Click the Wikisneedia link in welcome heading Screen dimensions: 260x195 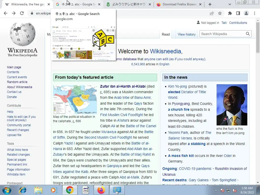click(165, 51)
